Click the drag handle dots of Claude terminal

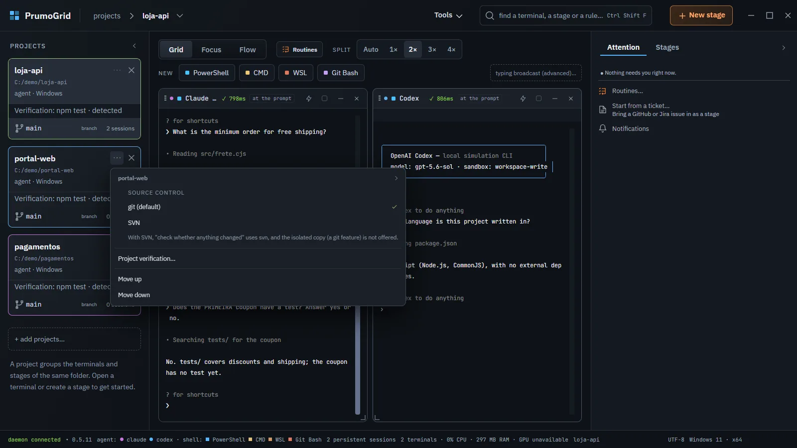(165, 99)
